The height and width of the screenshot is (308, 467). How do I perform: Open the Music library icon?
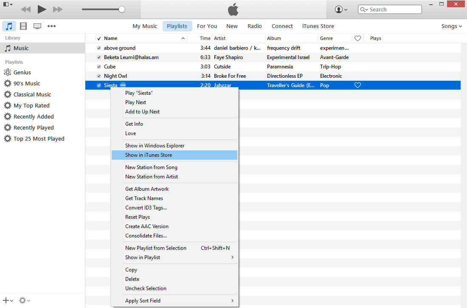[x=9, y=26]
